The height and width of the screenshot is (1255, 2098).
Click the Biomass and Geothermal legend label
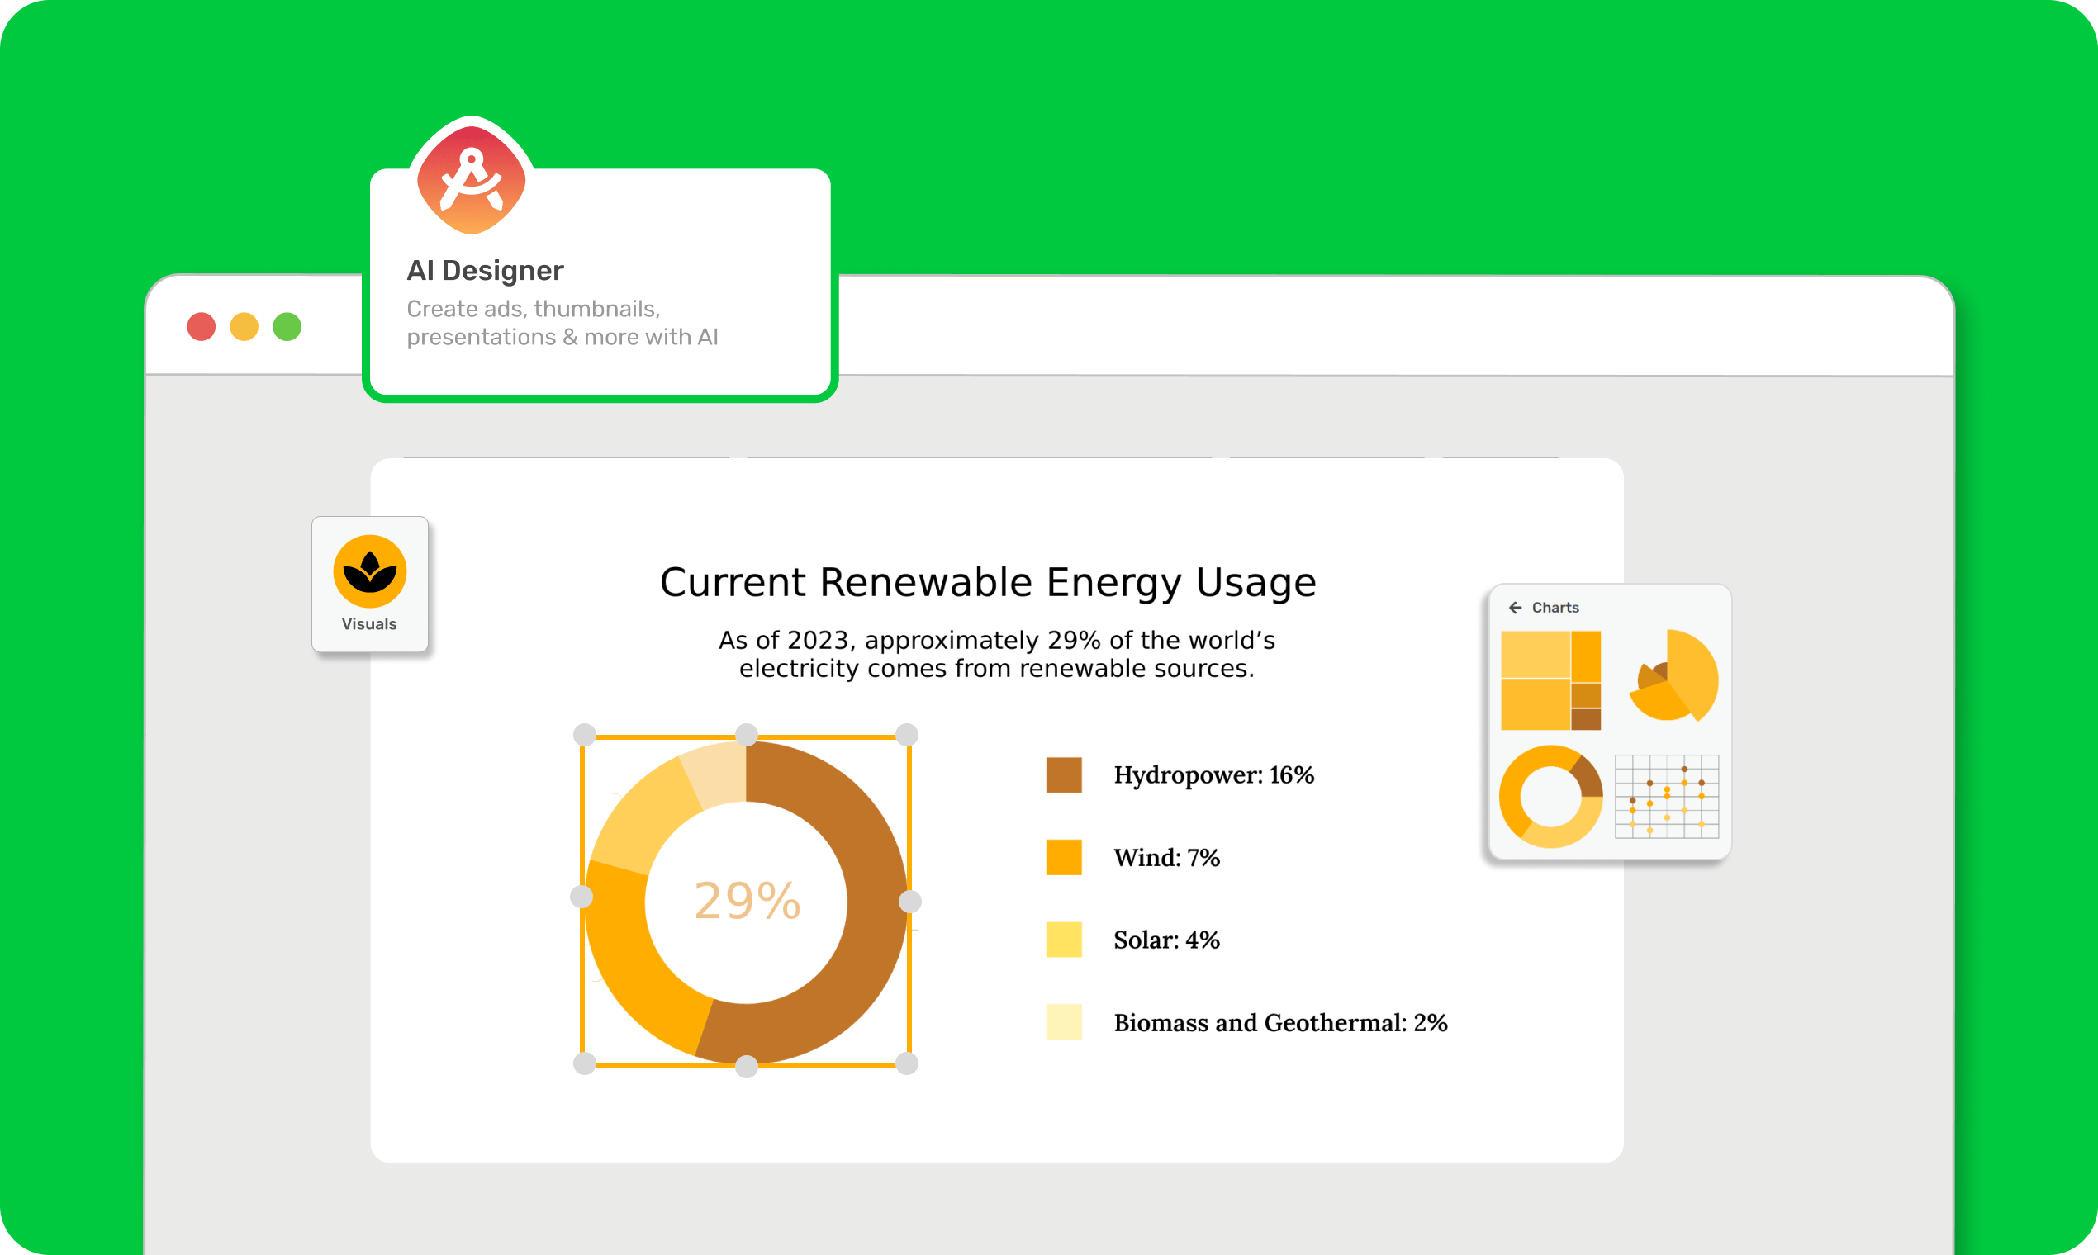(1280, 1022)
